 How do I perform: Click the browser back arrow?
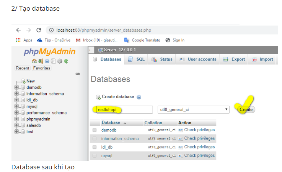18,30
